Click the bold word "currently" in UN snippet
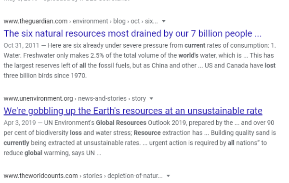Viewport: 289px width, 183px height. [16, 143]
